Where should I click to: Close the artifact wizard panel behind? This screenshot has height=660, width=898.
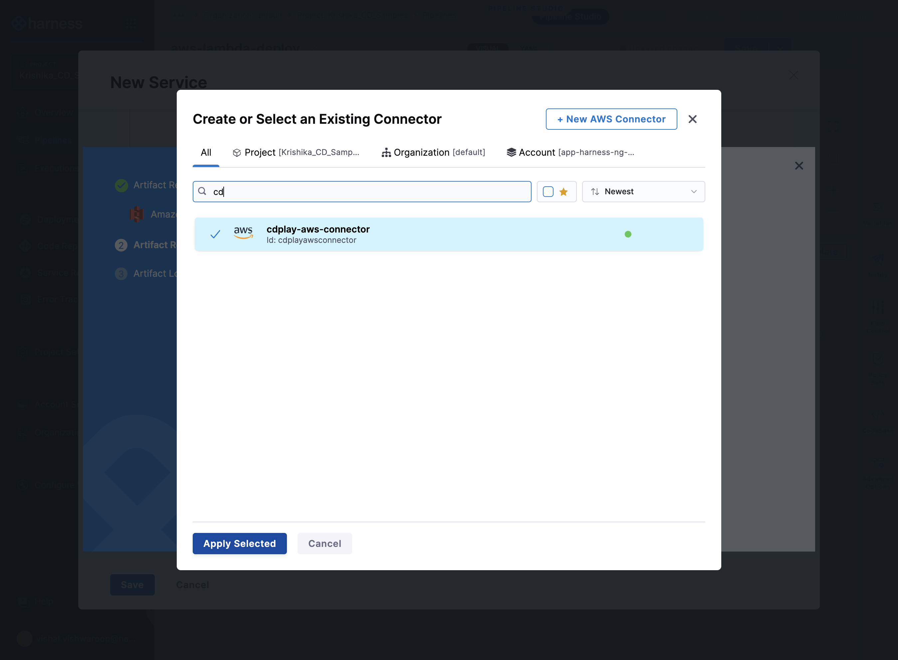point(799,166)
